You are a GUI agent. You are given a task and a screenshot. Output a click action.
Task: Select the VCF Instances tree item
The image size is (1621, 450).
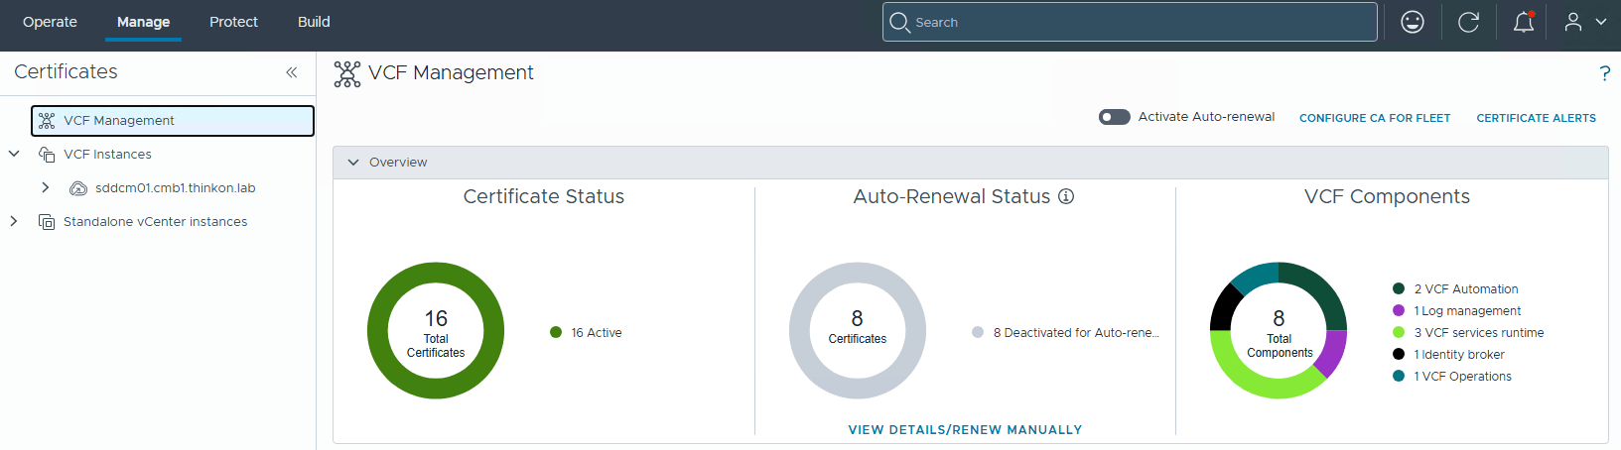[x=107, y=155]
